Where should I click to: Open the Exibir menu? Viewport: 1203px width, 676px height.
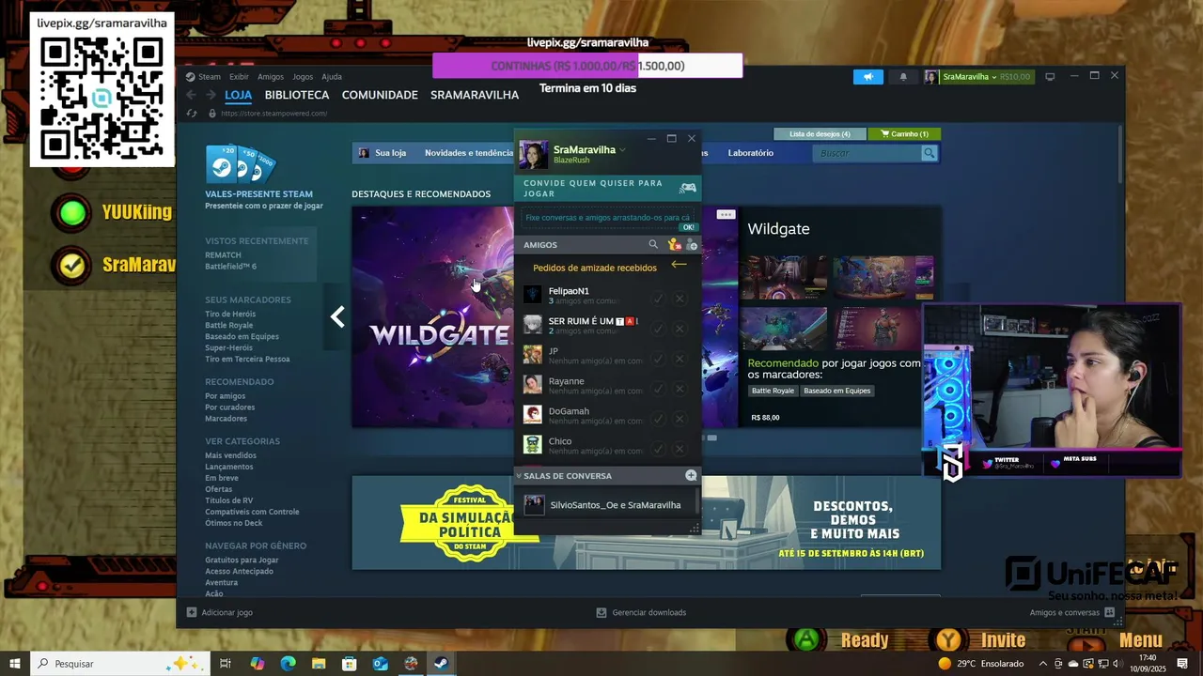239,77
